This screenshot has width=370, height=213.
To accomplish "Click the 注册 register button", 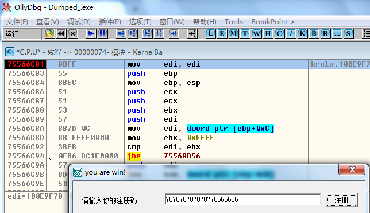I will [341, 200].
